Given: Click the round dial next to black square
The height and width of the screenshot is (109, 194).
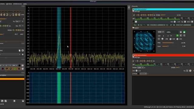Looking at the screenshot, I should point(23,65).
